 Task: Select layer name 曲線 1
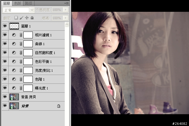(40, 44)
